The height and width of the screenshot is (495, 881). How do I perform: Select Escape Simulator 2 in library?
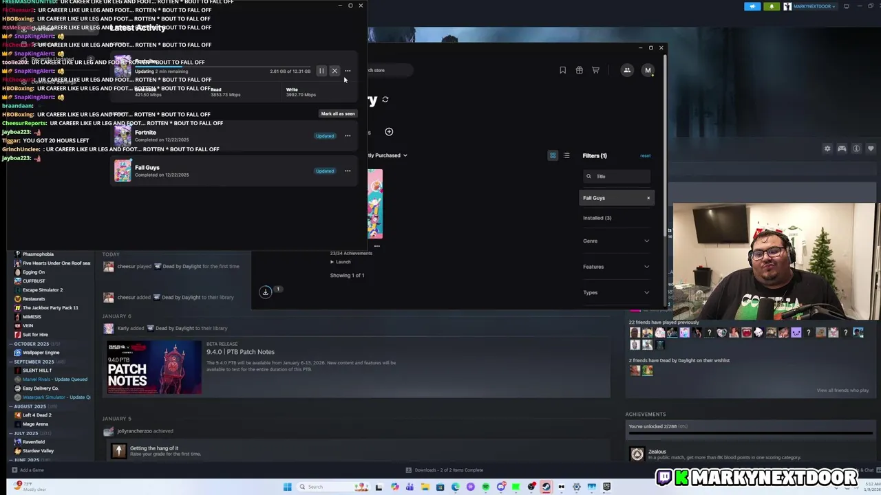[x=43, y=290]
